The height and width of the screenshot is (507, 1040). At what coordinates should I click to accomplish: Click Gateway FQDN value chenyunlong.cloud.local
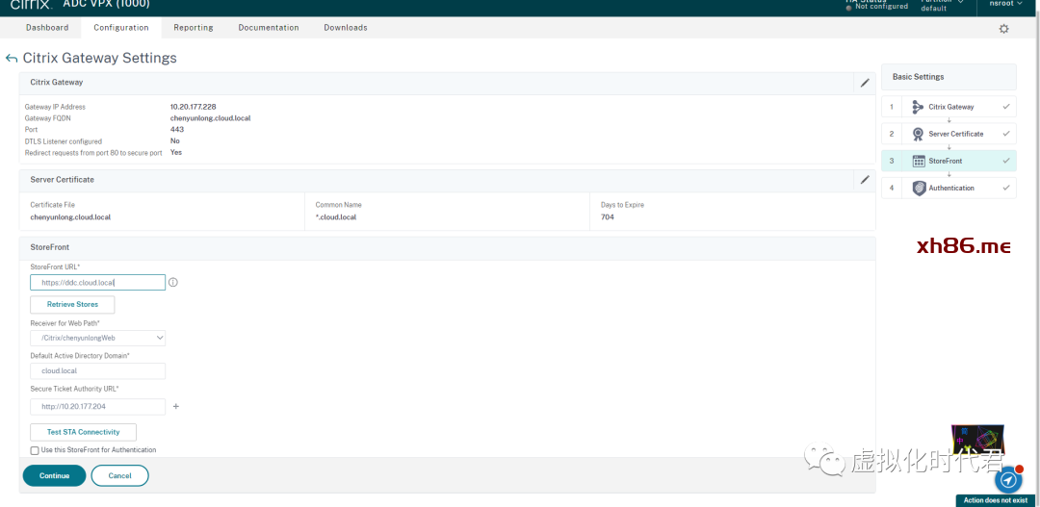tap(210, 118)
